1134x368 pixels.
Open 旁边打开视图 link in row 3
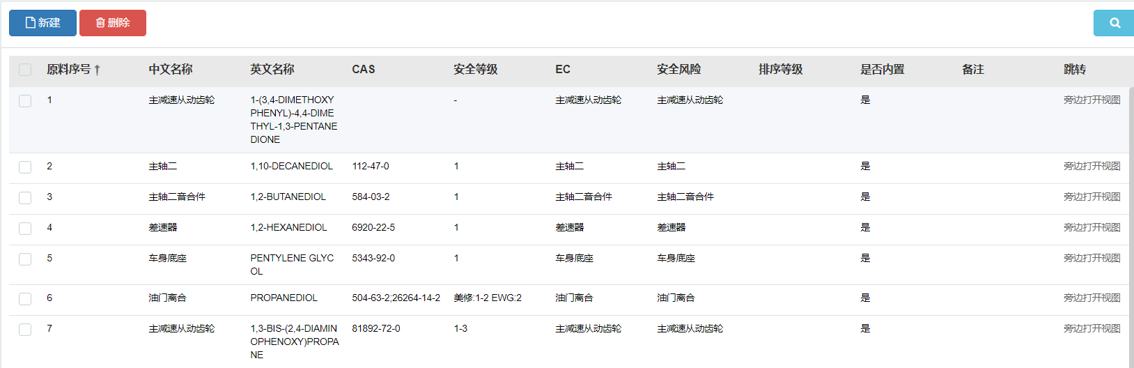tap(1092, 197)
